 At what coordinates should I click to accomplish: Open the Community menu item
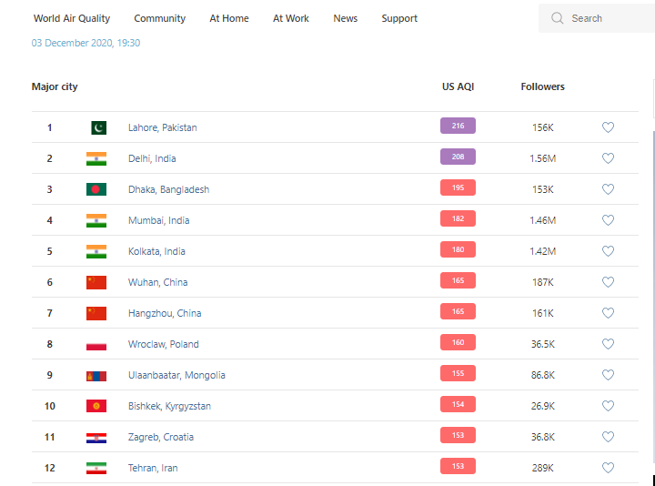159,18
